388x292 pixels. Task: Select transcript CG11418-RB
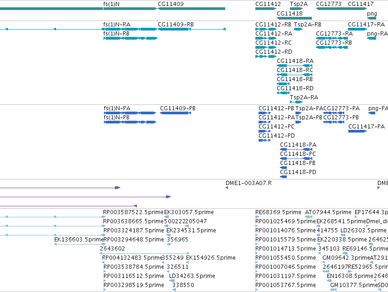(x=283, y=84)
